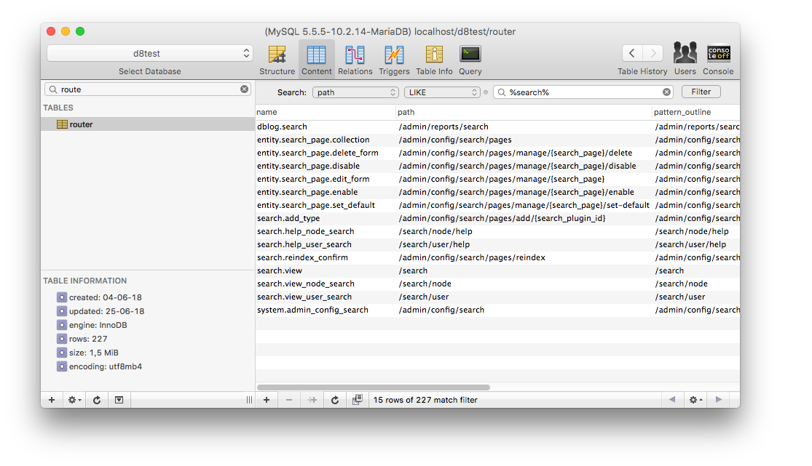Toggle the Console panel on
This screenshot has width=812, height=466.
(x=718, y=55)
